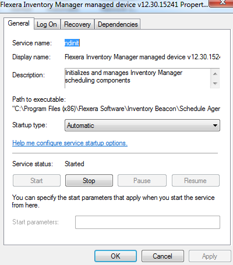Click the executable path text
The image size is (233, 265).
click(x=116, y=109)
